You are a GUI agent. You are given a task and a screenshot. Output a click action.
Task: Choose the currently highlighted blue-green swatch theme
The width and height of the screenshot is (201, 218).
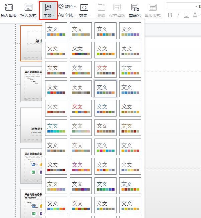point(106,89)
